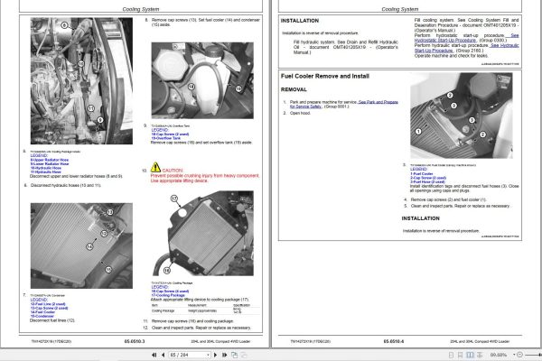
Task: Follow the Hydrostatic Start-Up Procedure link
Action: click(x=445, y=41)
